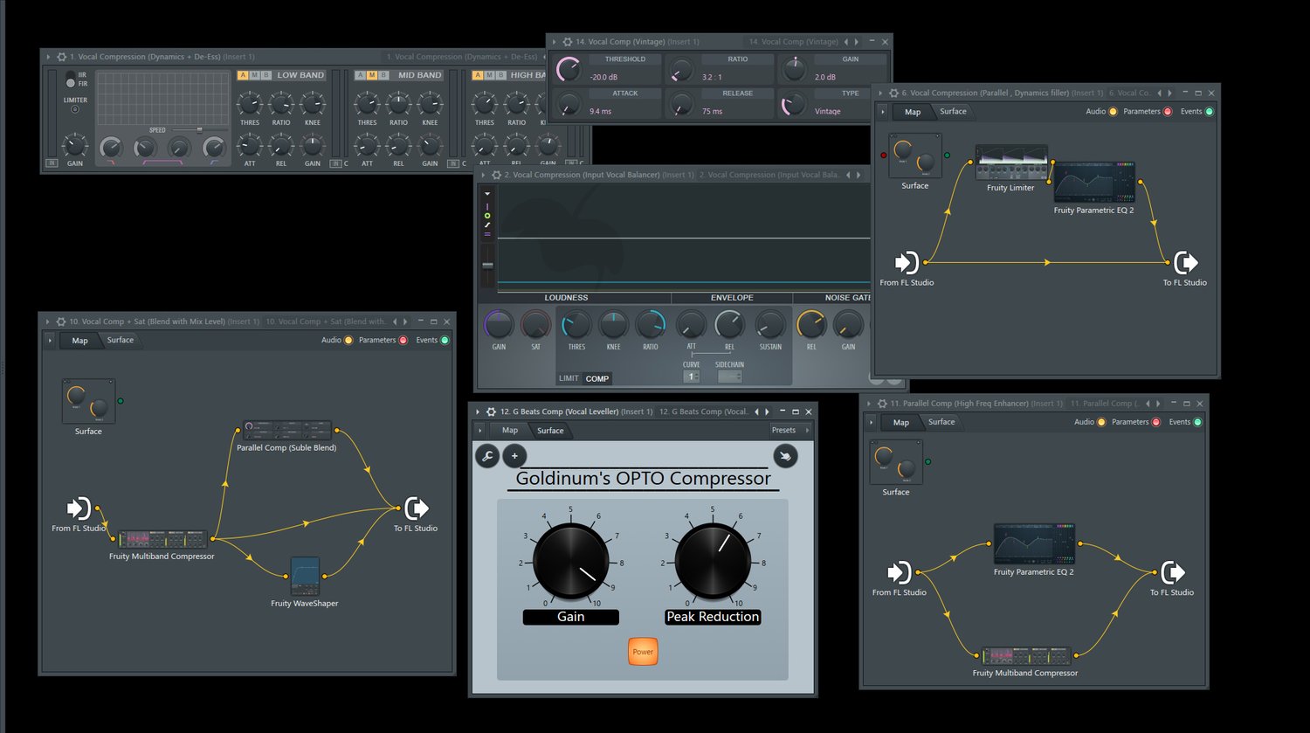This screenshot has width=1310, height=733.
Task: Toggle Events connections in Parallel Dynamics filler patcher
Action: click(1210, 112)
